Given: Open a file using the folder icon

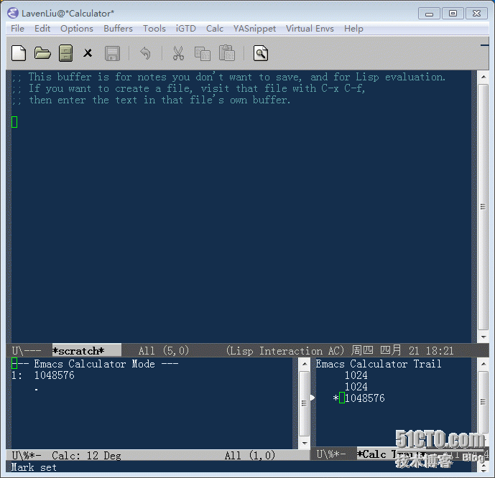Looking at the screenshot, I should pyautogui.click(x=42, y=53).
